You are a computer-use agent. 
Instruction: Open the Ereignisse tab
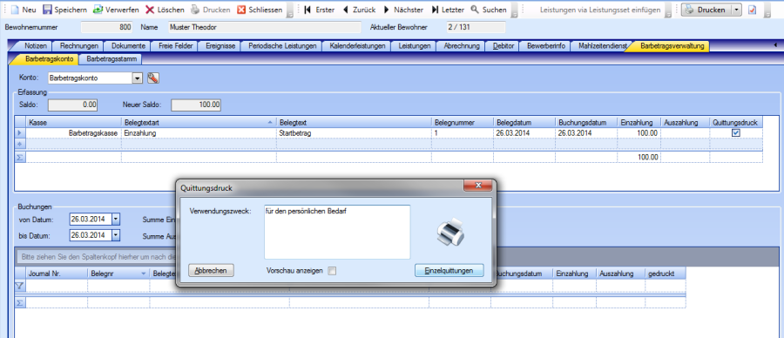(x=220, y=46)
